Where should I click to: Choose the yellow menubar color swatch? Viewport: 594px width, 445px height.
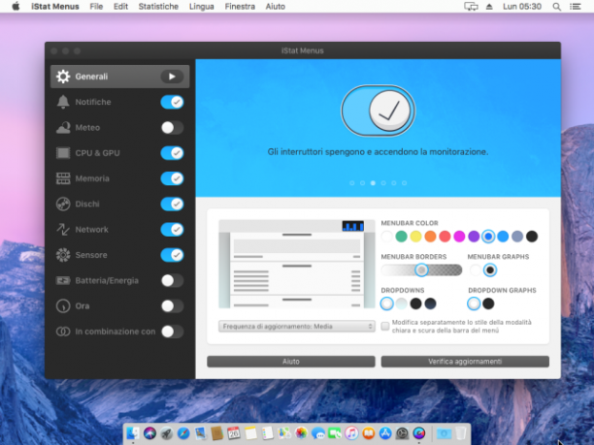[415, 237]
